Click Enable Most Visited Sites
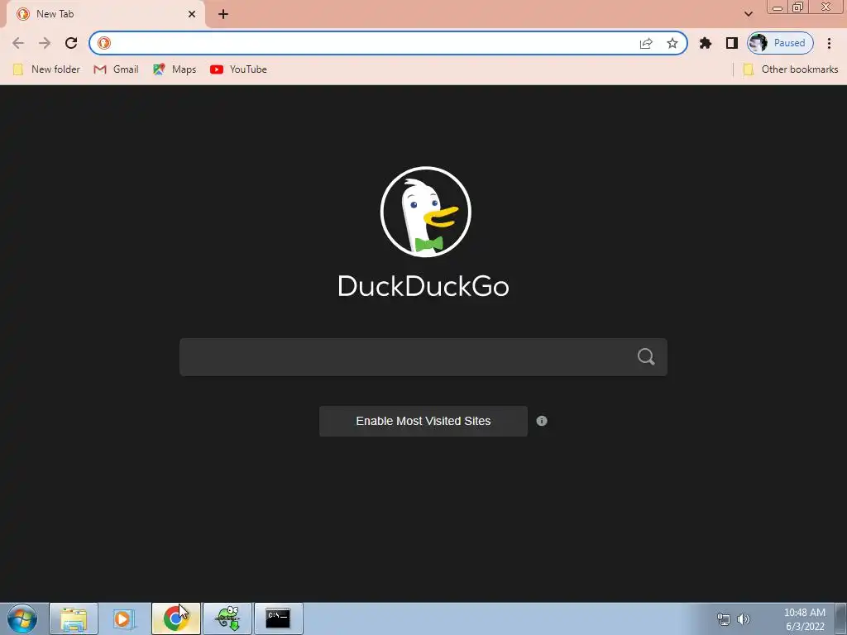 (x=423, y=421)
